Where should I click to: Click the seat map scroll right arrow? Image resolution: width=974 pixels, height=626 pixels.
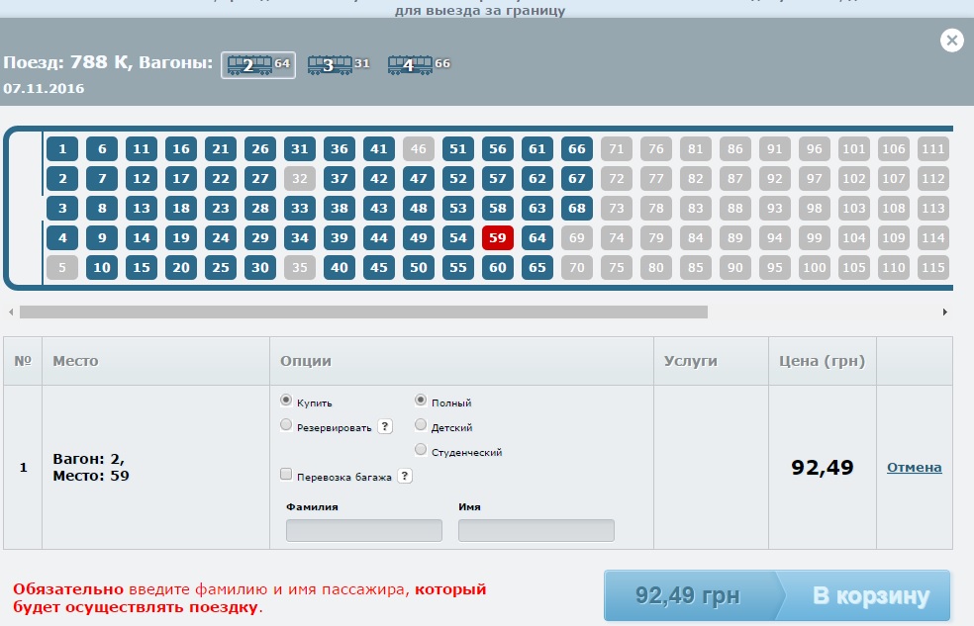(x=945, y=312)
